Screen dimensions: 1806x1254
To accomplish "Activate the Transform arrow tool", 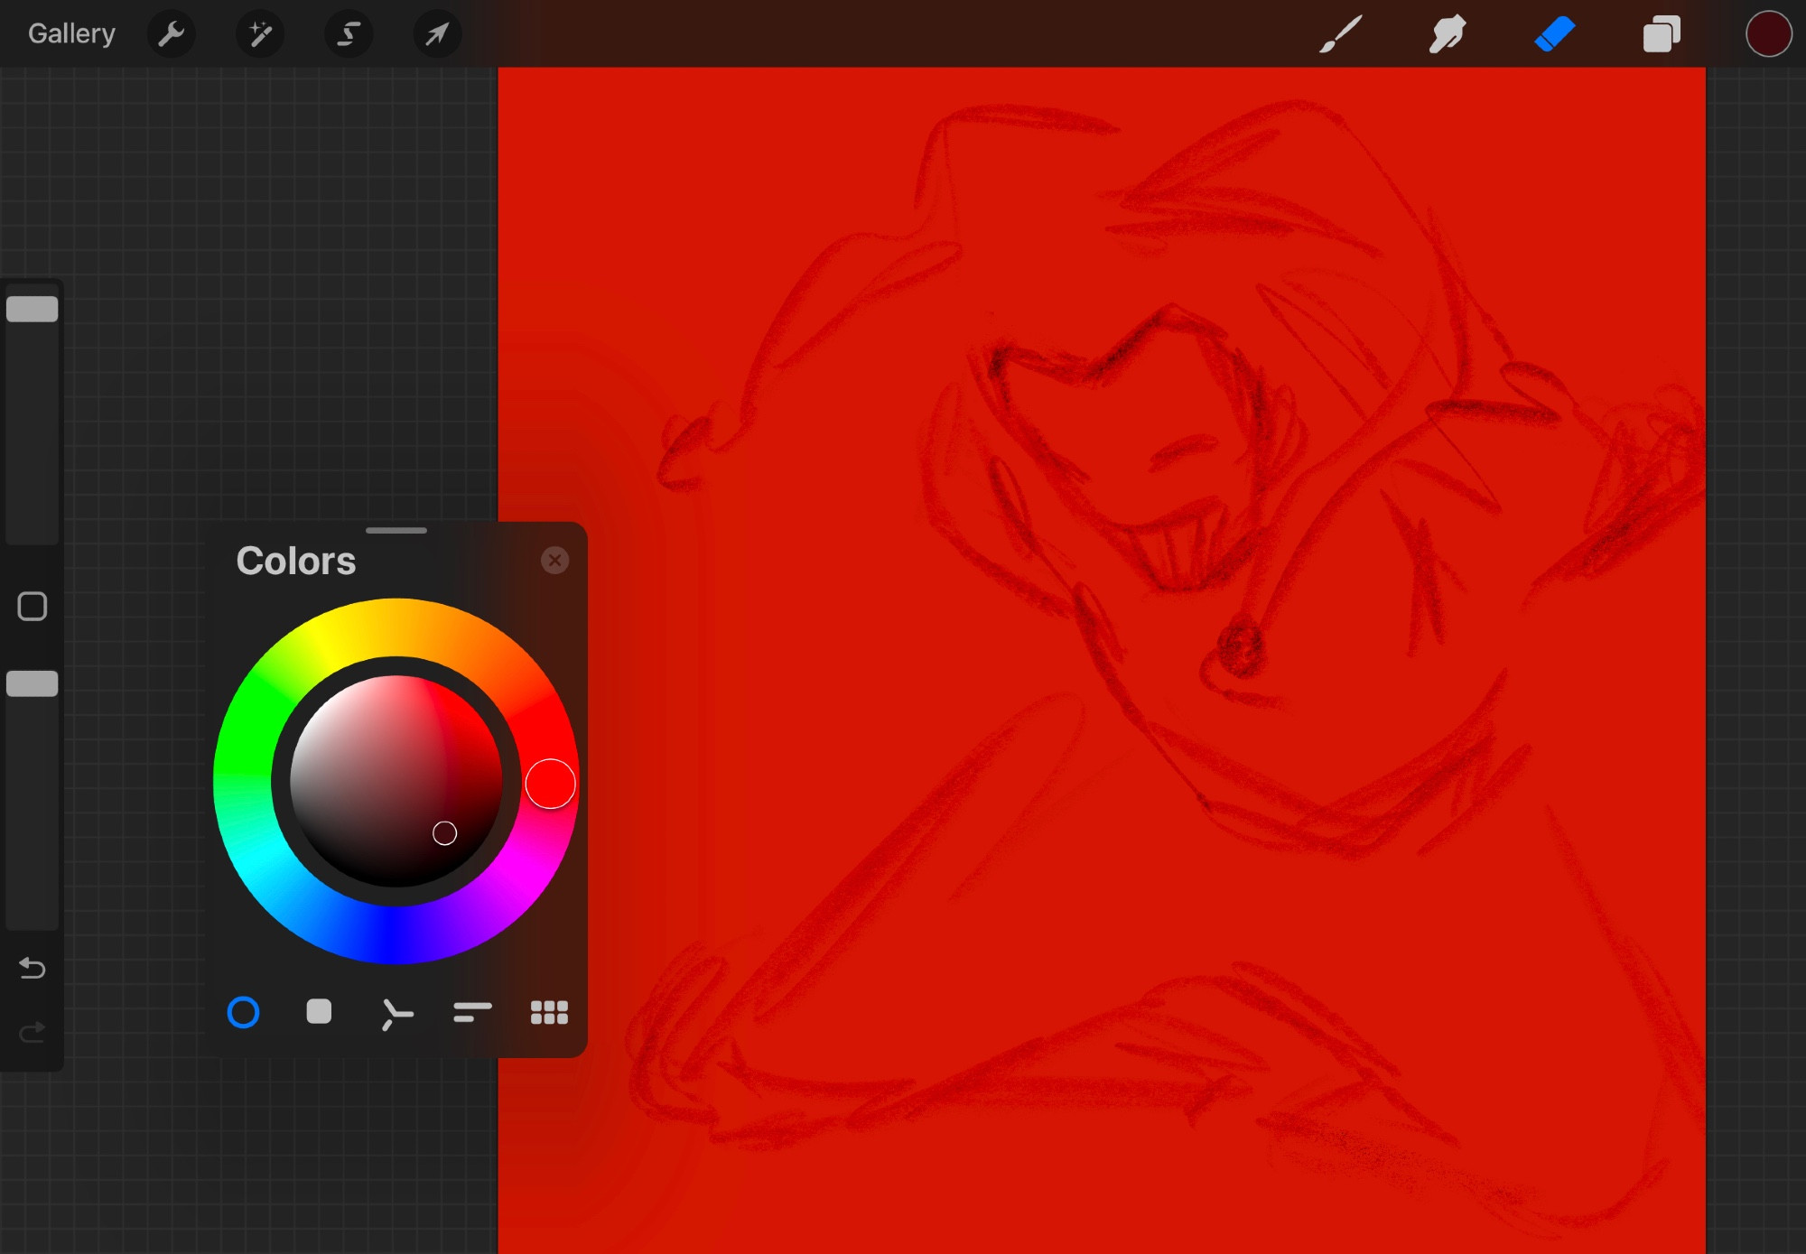I will [437, 34].
